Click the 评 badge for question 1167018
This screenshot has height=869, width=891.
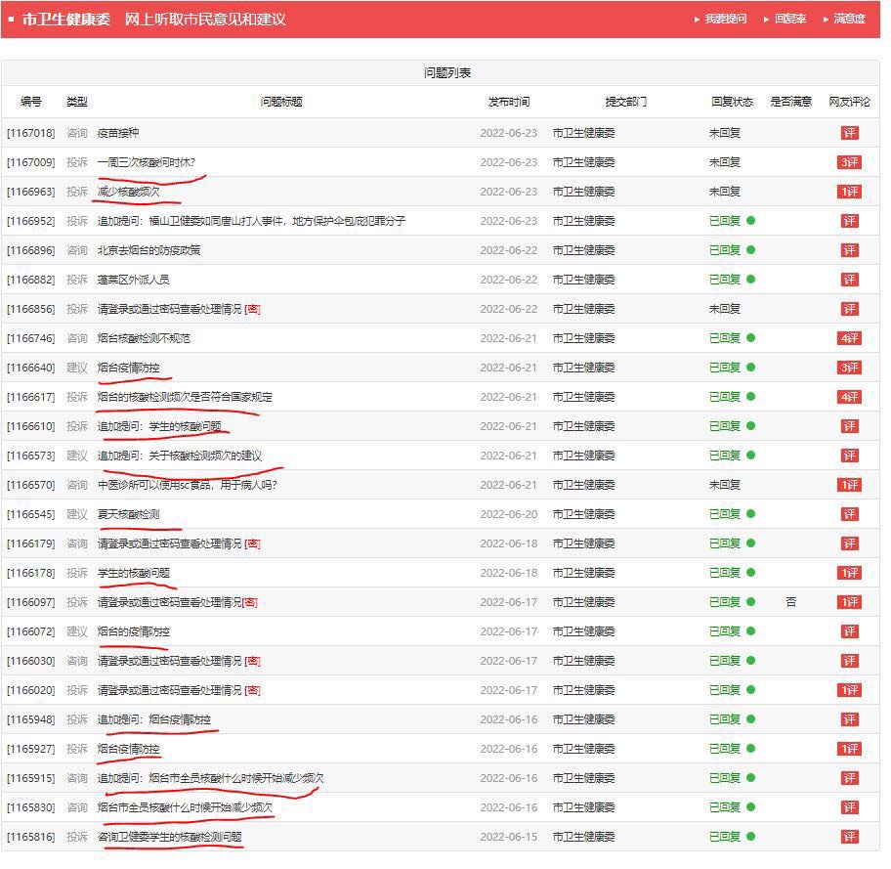849,133
